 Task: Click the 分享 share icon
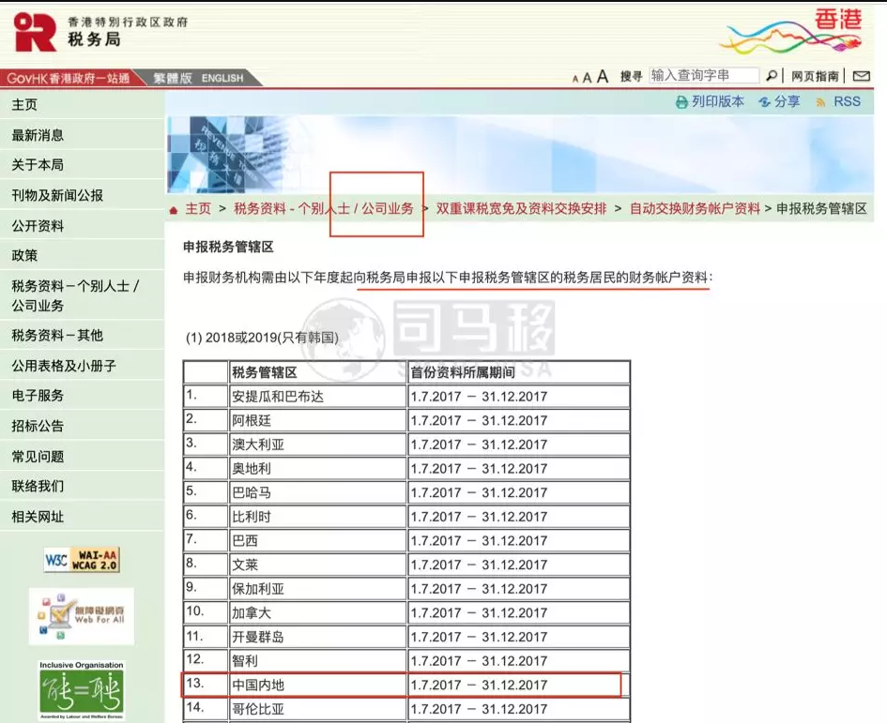coord(763,101)
